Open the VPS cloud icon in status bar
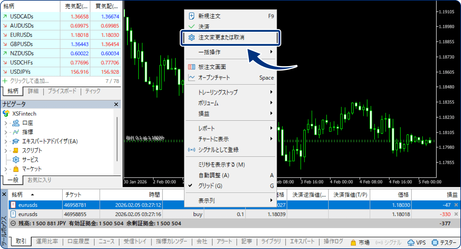 click(411, 243)
